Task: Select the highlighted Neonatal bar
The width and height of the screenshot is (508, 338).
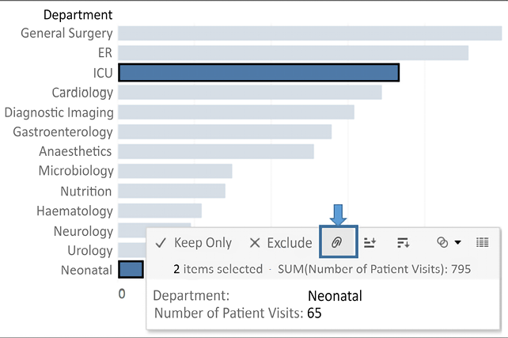Action: pos(131,270)
